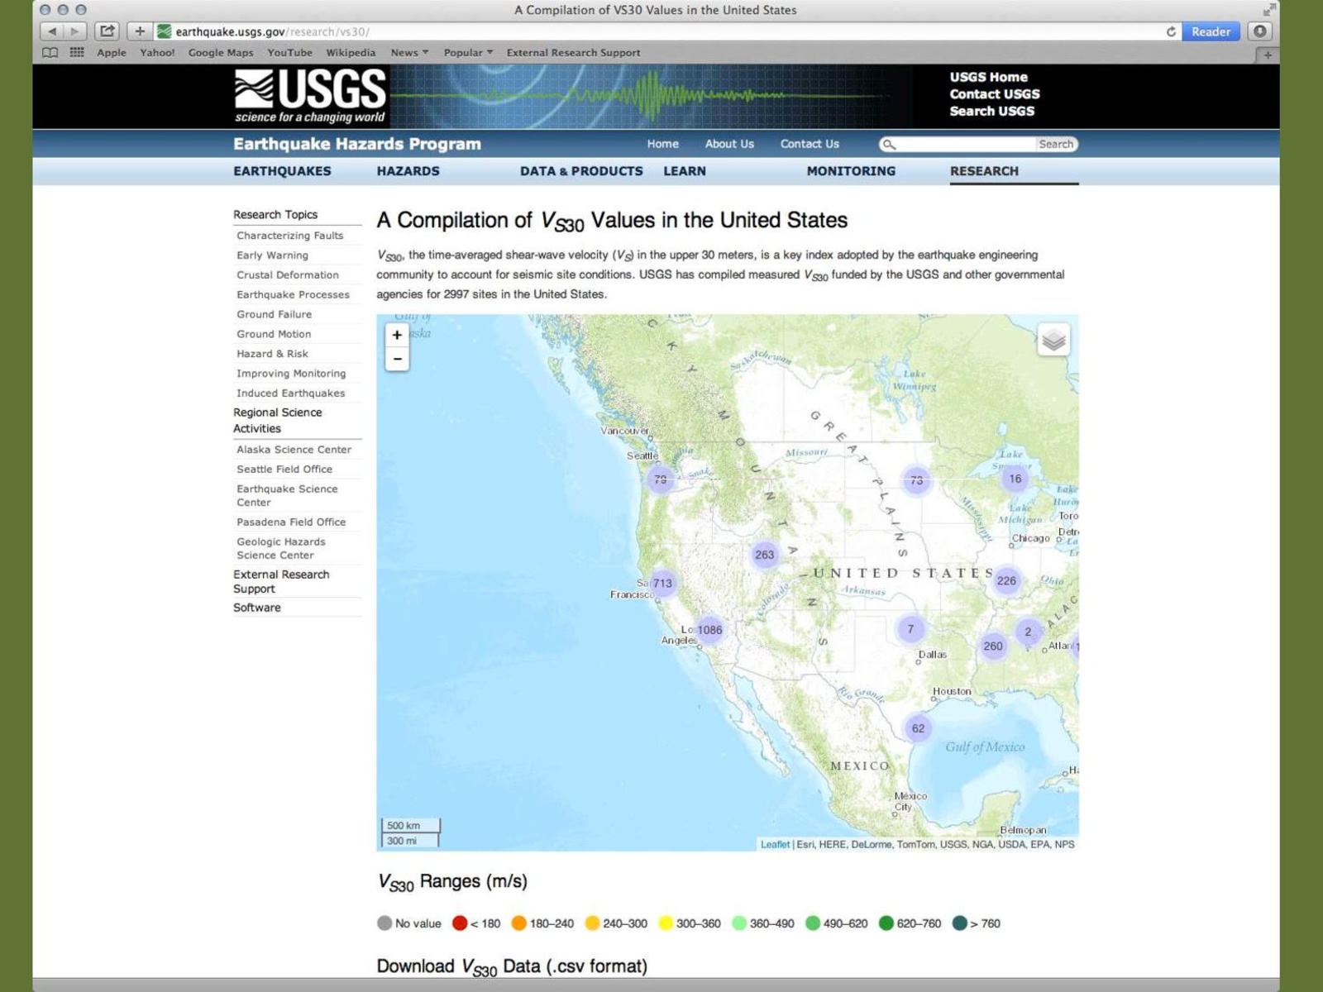Expand the News bookmarks dropdown

click(409, 52)
